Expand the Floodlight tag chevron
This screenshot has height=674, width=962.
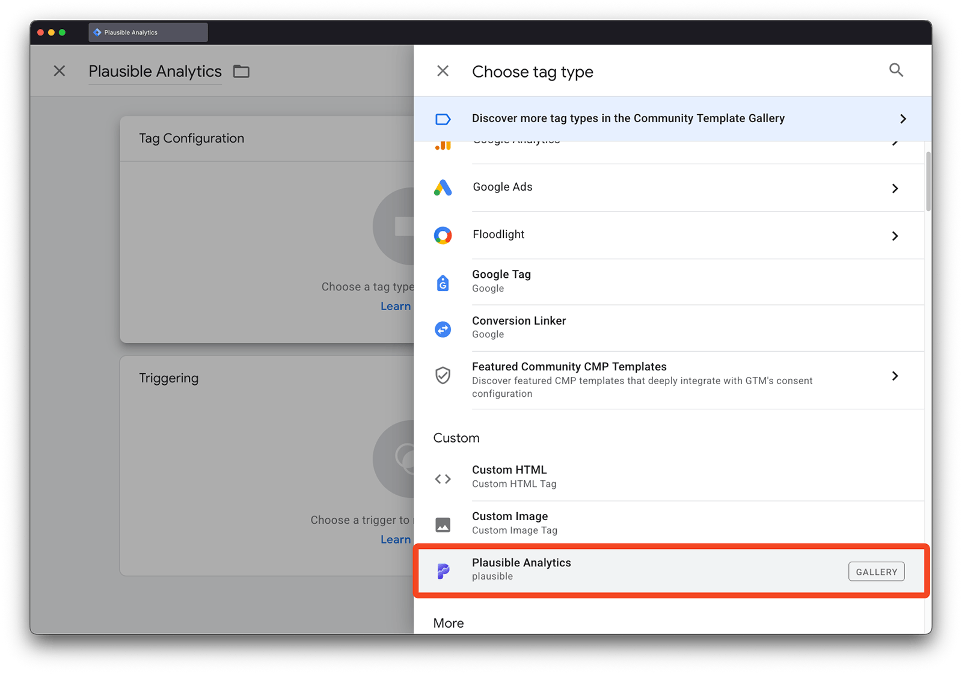click(x=895, y=236)
